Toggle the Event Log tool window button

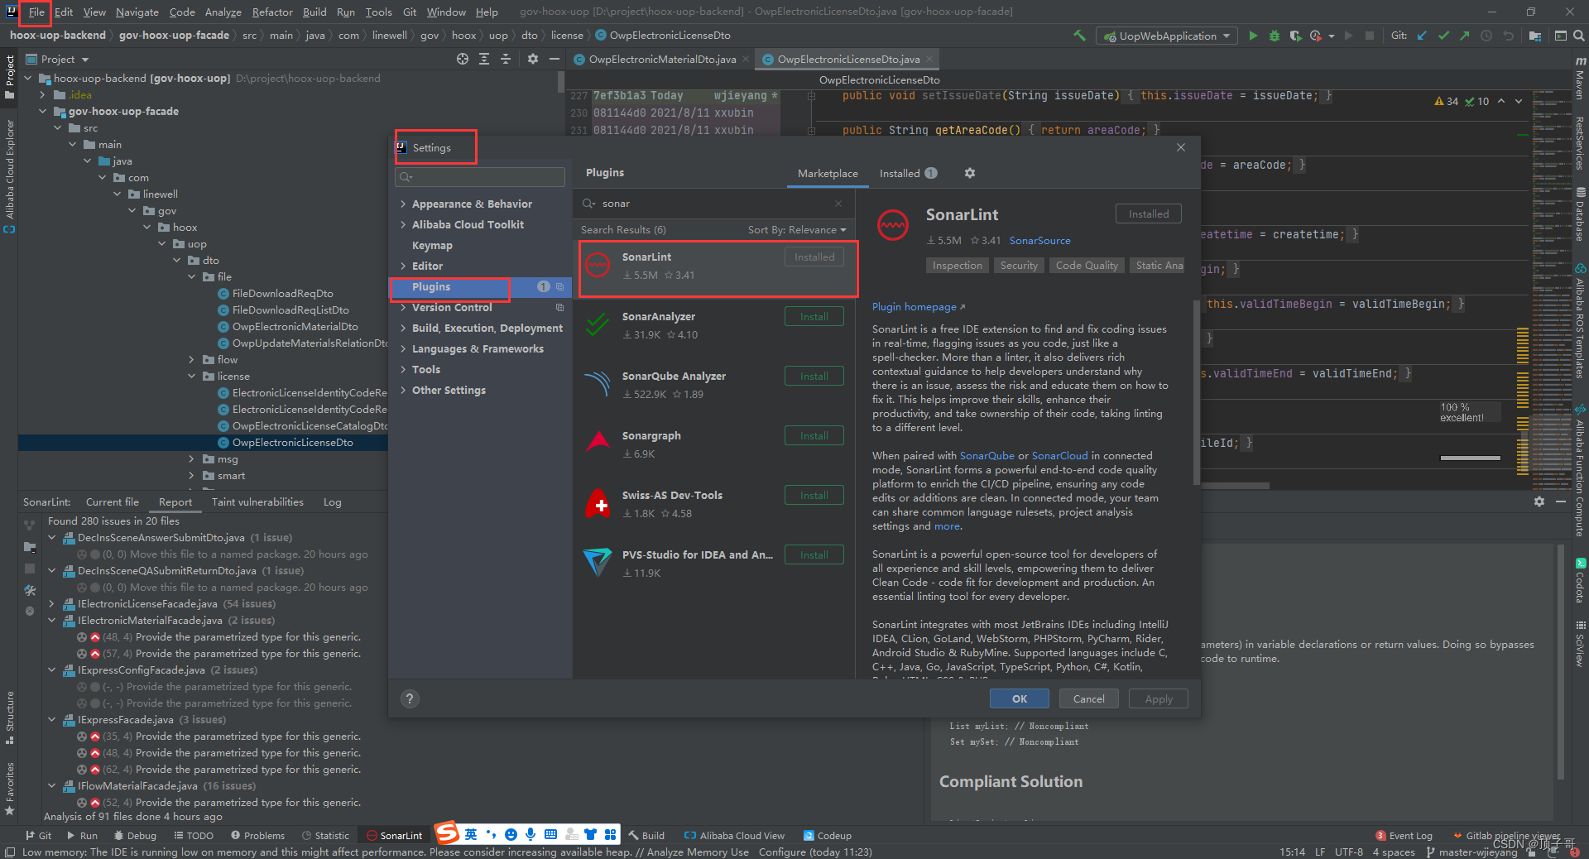click(x=1404, y=835)
